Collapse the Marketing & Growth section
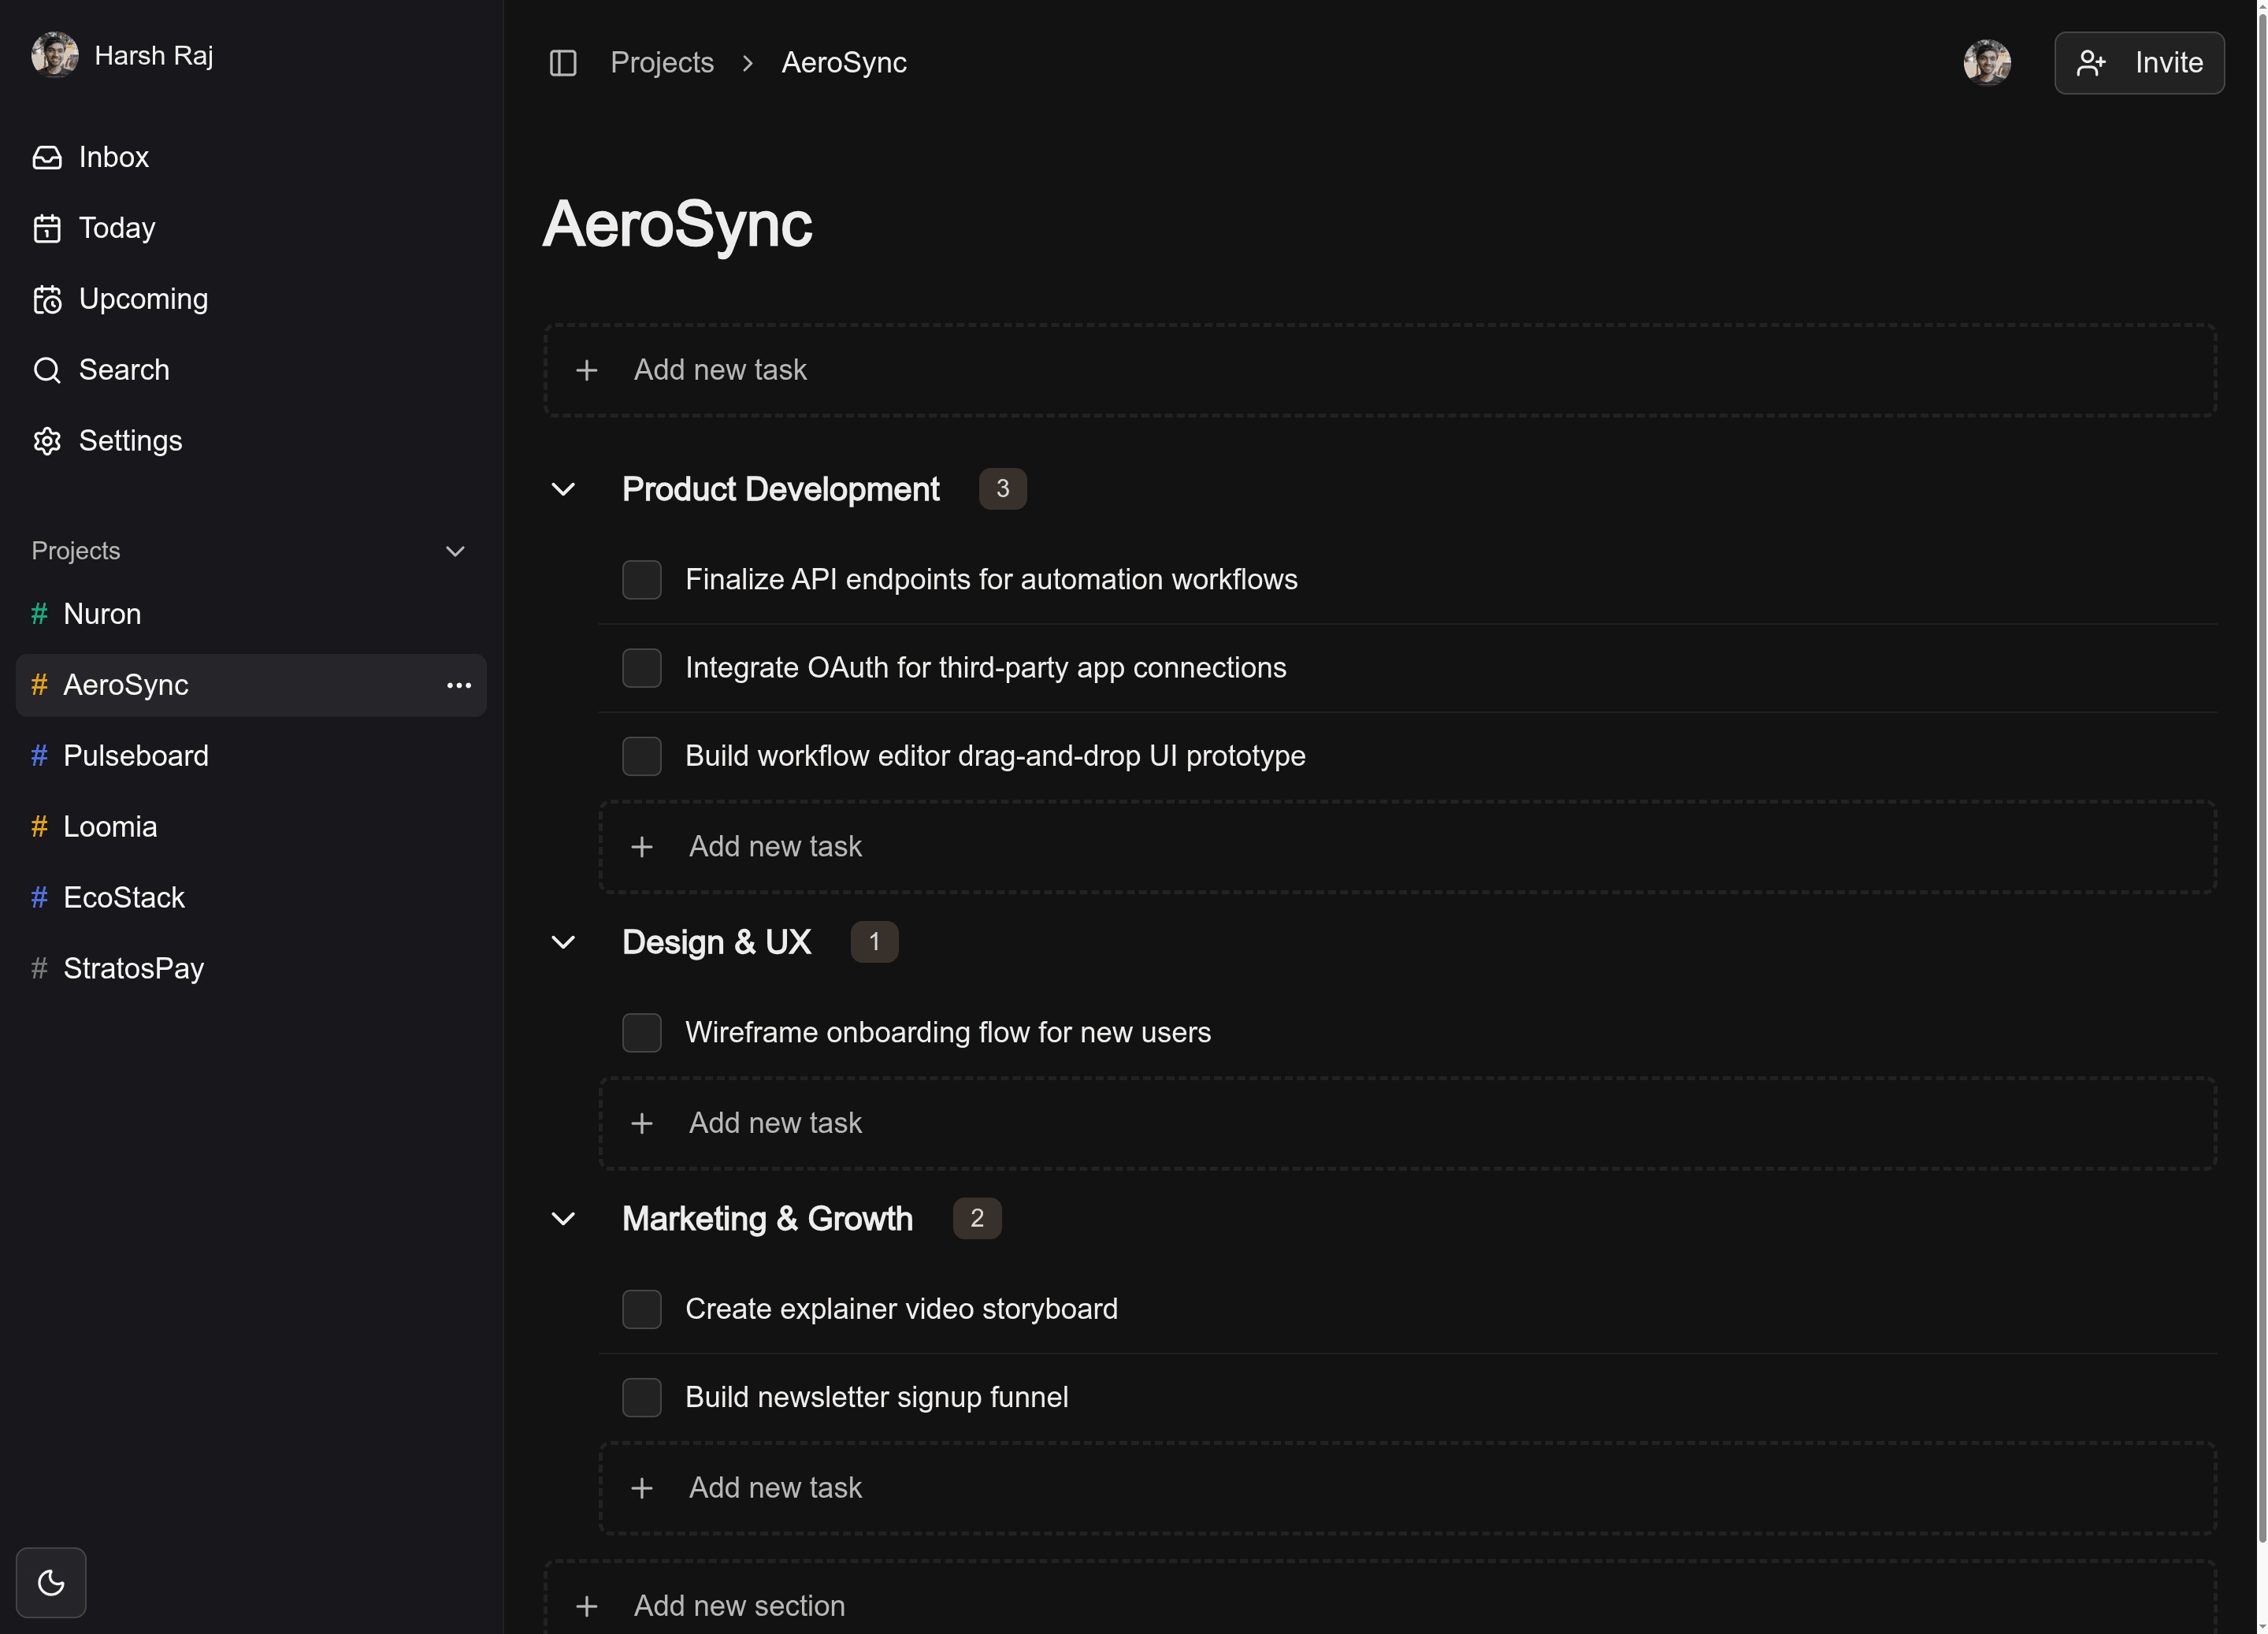Viewport: 2268px width, 1634px height. tap(563, 1218)
